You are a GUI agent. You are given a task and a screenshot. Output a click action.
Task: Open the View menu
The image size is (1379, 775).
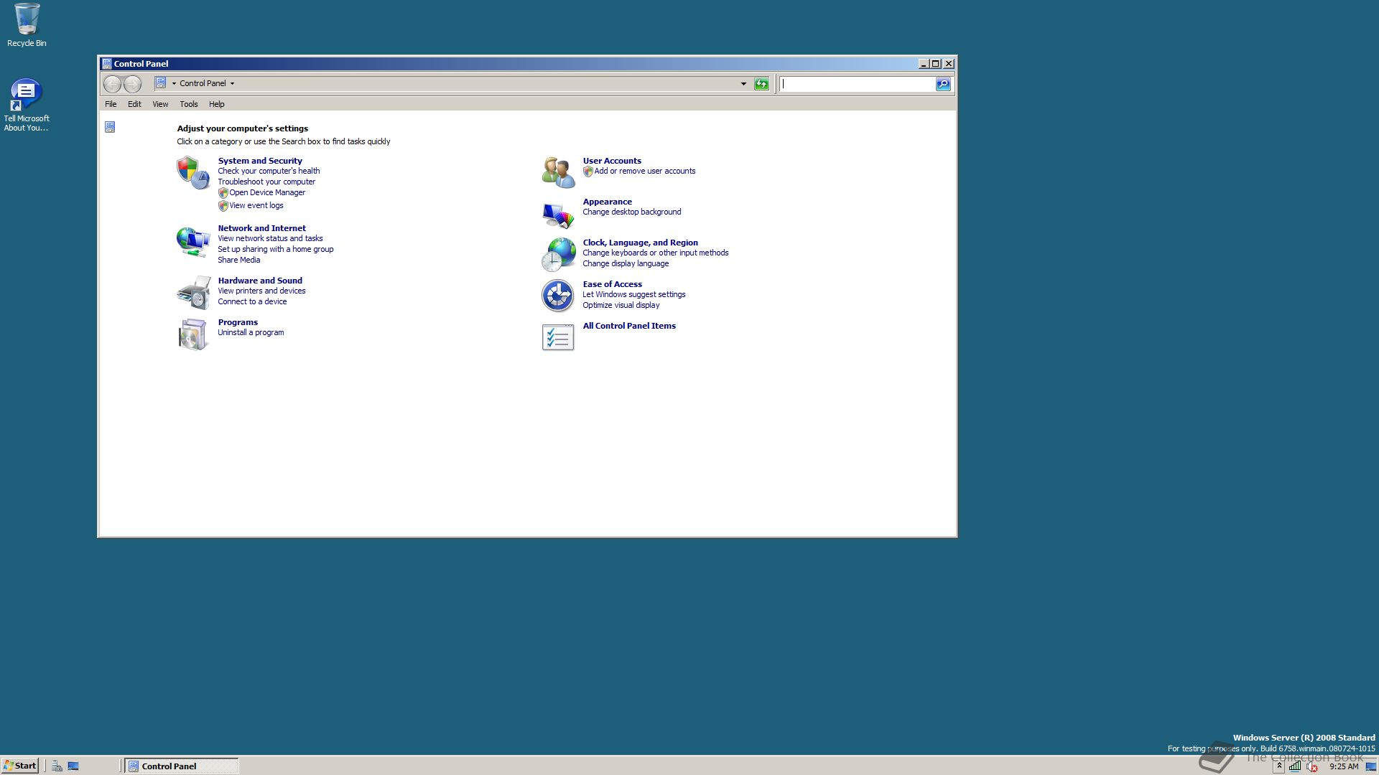pyautogui.click(x=160, y=104)
